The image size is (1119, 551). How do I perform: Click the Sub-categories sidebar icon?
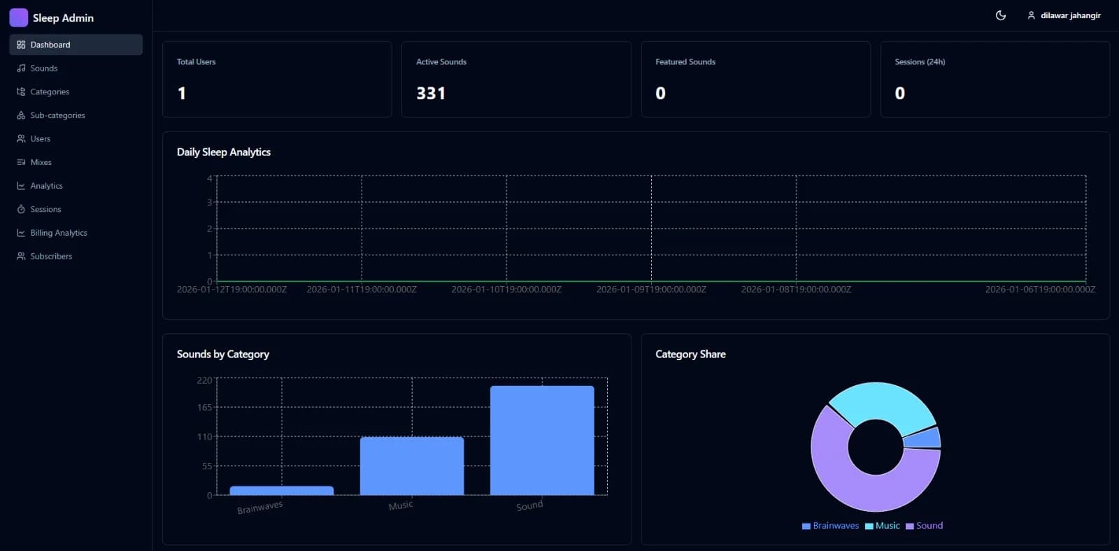pos(21,115)
